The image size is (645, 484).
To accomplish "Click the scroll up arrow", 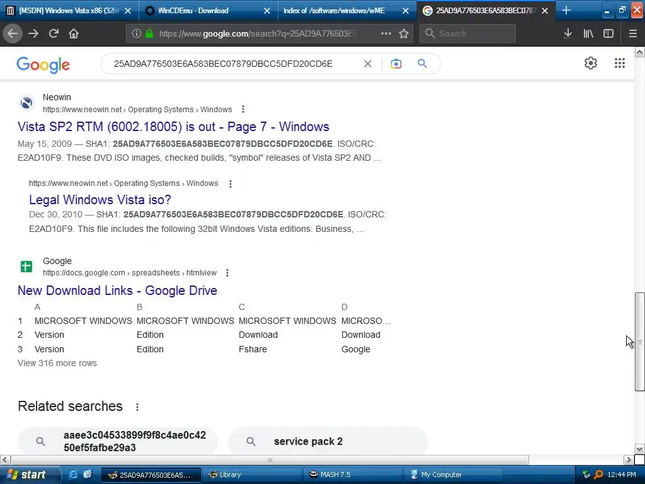I will (639, 52).
